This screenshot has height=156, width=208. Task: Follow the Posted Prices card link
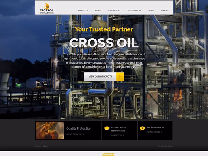[154, 132]
